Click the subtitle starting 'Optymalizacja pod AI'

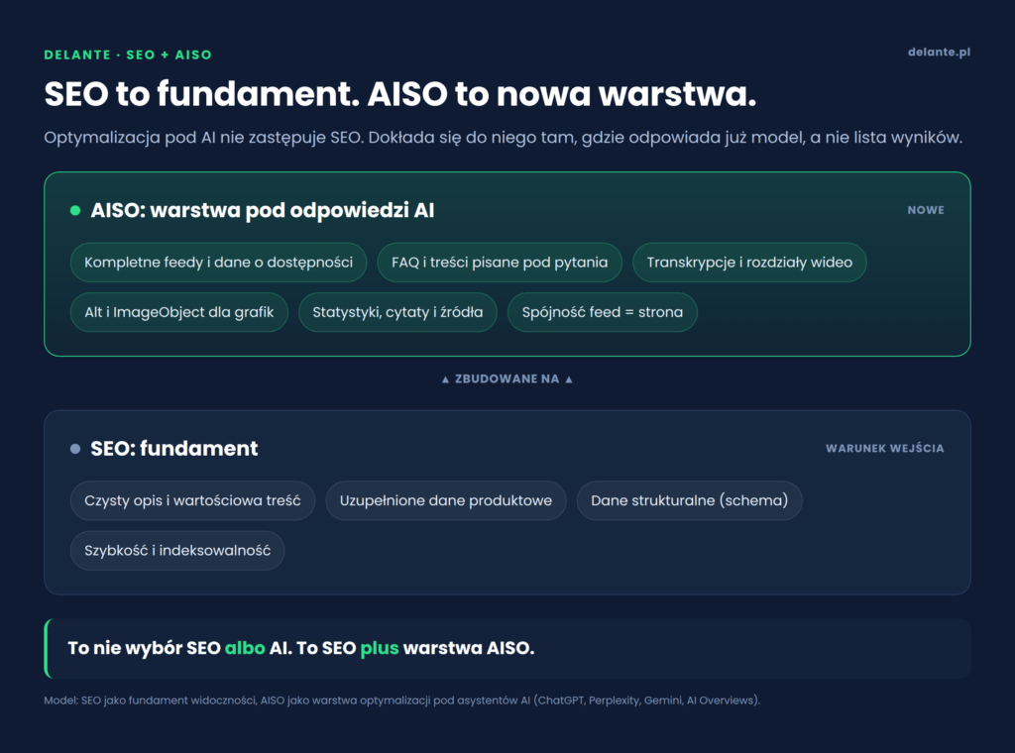[x=503, y=138]
